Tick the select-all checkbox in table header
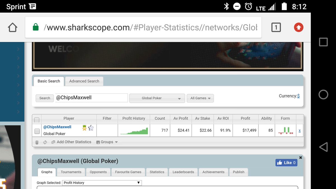Image resolution: width=336 pixels, height=189 pixels. pos(37,120)
